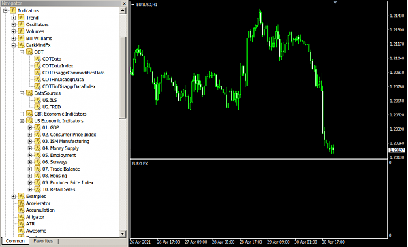Click the DarkMindFx folder icon
The height and width of the screenshot is (247, 408).
point(21,45)
